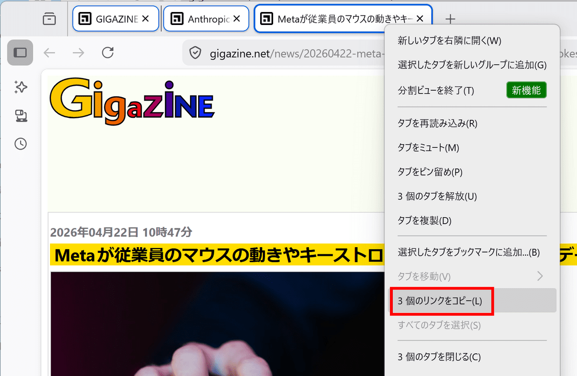The height and width of the screenshot is (376, 577).
Task: Close the GIGAZINE tab
Action: coord(146,19)
